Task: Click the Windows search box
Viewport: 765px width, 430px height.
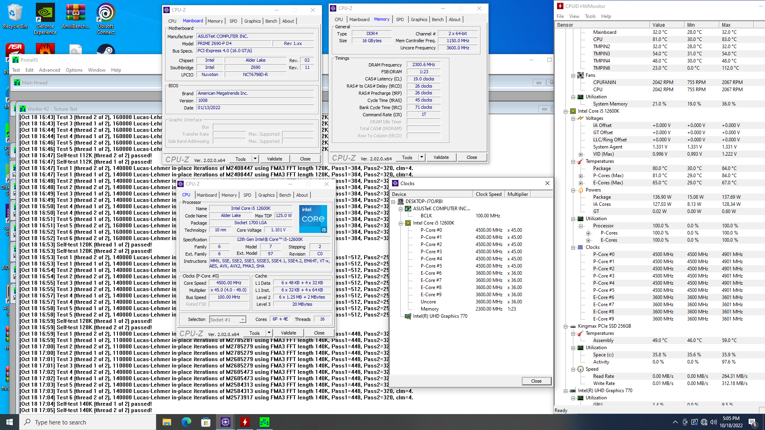Action: tap(88, 422)
